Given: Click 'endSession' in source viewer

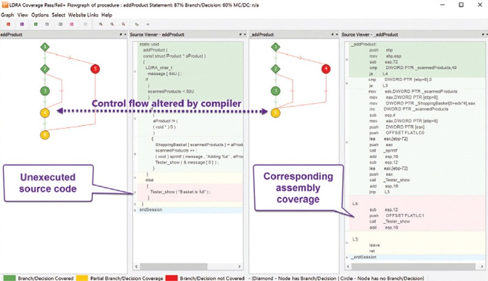Looking at the screenshot, I should (151, 210).
